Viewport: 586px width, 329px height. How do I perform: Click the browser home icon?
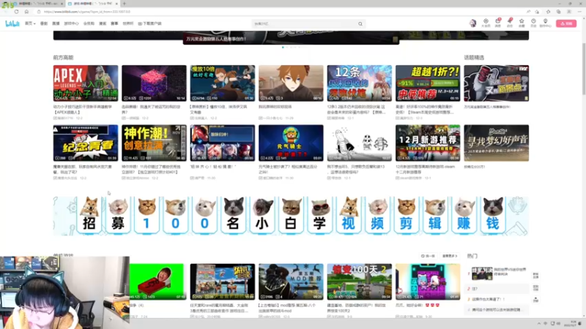[26, 12]
